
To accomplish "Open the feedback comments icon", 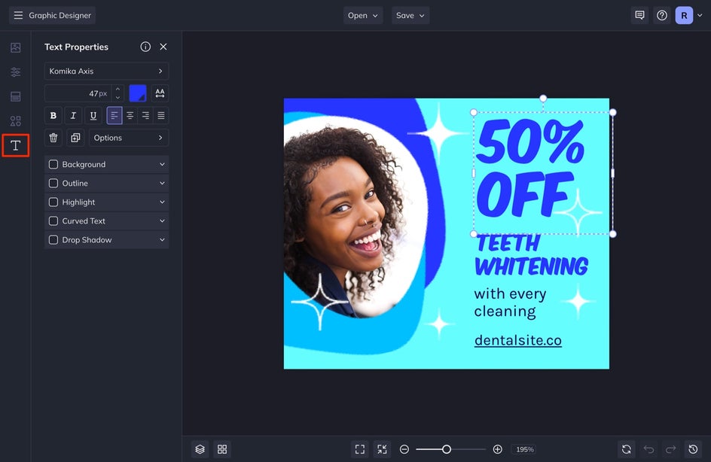I will pos(639,15).
